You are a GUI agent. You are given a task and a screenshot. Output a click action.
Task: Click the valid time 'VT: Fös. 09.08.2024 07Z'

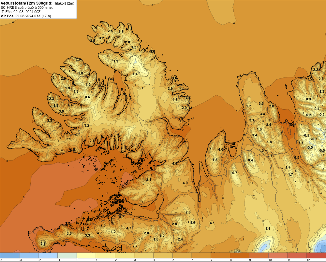[21, 16]
